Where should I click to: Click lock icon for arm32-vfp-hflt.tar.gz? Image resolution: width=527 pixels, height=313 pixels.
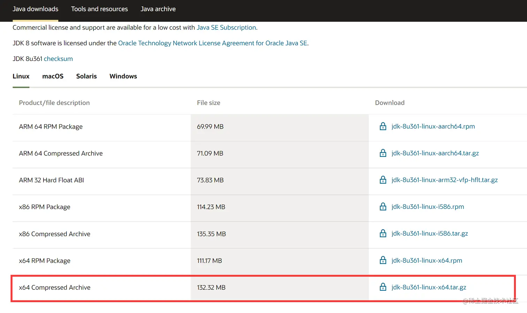point(383,180)
